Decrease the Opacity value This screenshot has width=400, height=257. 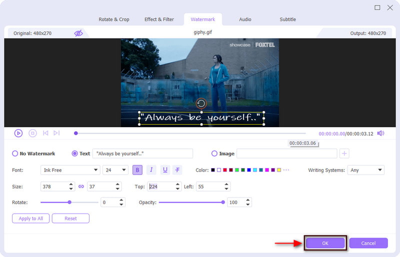247,205
